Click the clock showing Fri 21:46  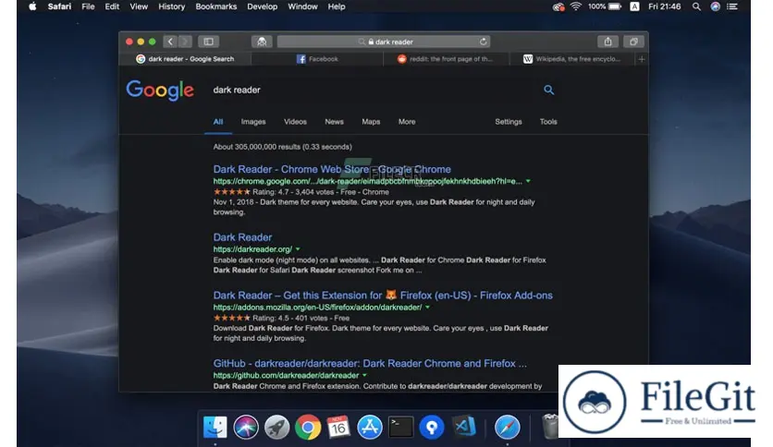pos(664,6)
